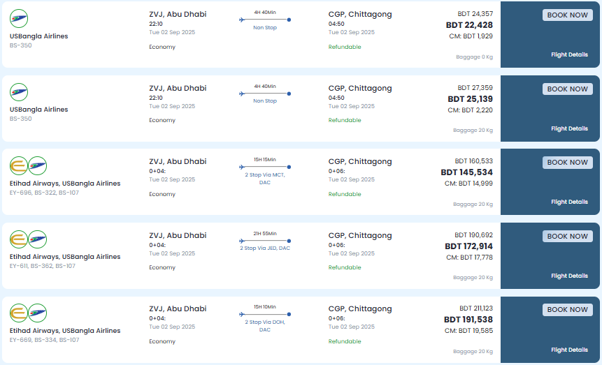
Task: Click Etihad logo on EY-669 flight
Action: (19, 313)
